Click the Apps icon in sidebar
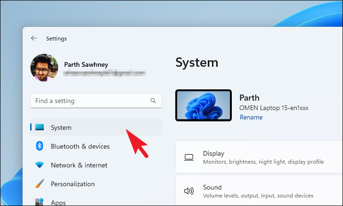The image size is (343, 206). 40,202
